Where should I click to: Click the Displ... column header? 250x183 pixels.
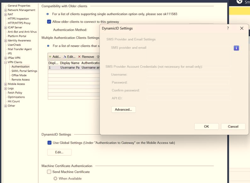pyautogui.click(x=54, y=63)
